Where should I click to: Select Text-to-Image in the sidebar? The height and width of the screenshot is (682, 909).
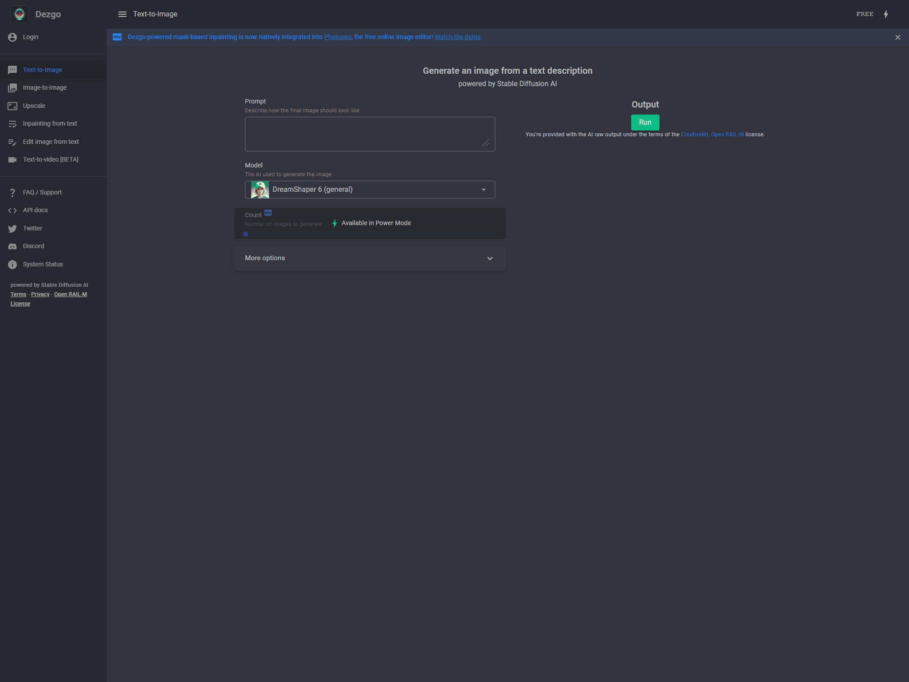pyautogui.click(x=53, y=70)
